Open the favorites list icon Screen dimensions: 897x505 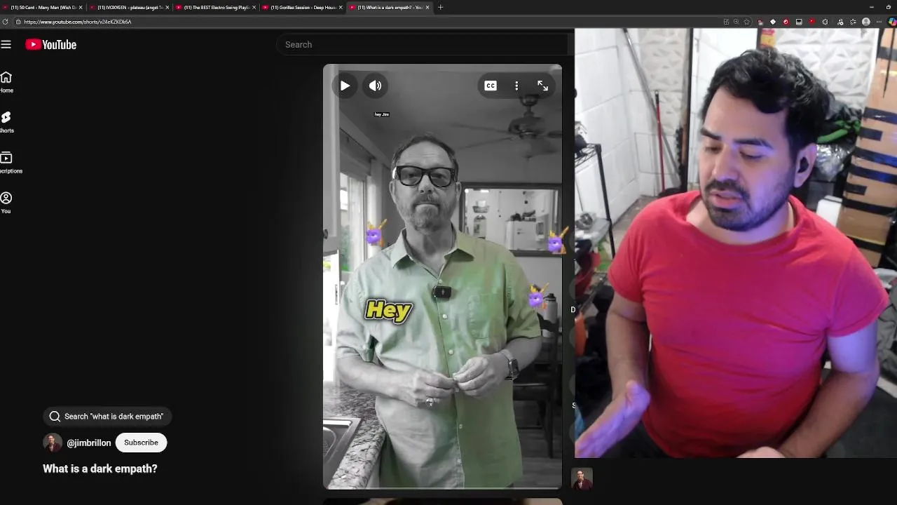853,22
